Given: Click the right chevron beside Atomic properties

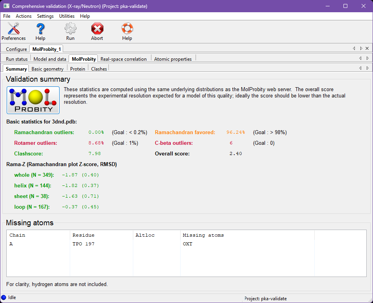Looking at the screenshot, I should [367, 58].
